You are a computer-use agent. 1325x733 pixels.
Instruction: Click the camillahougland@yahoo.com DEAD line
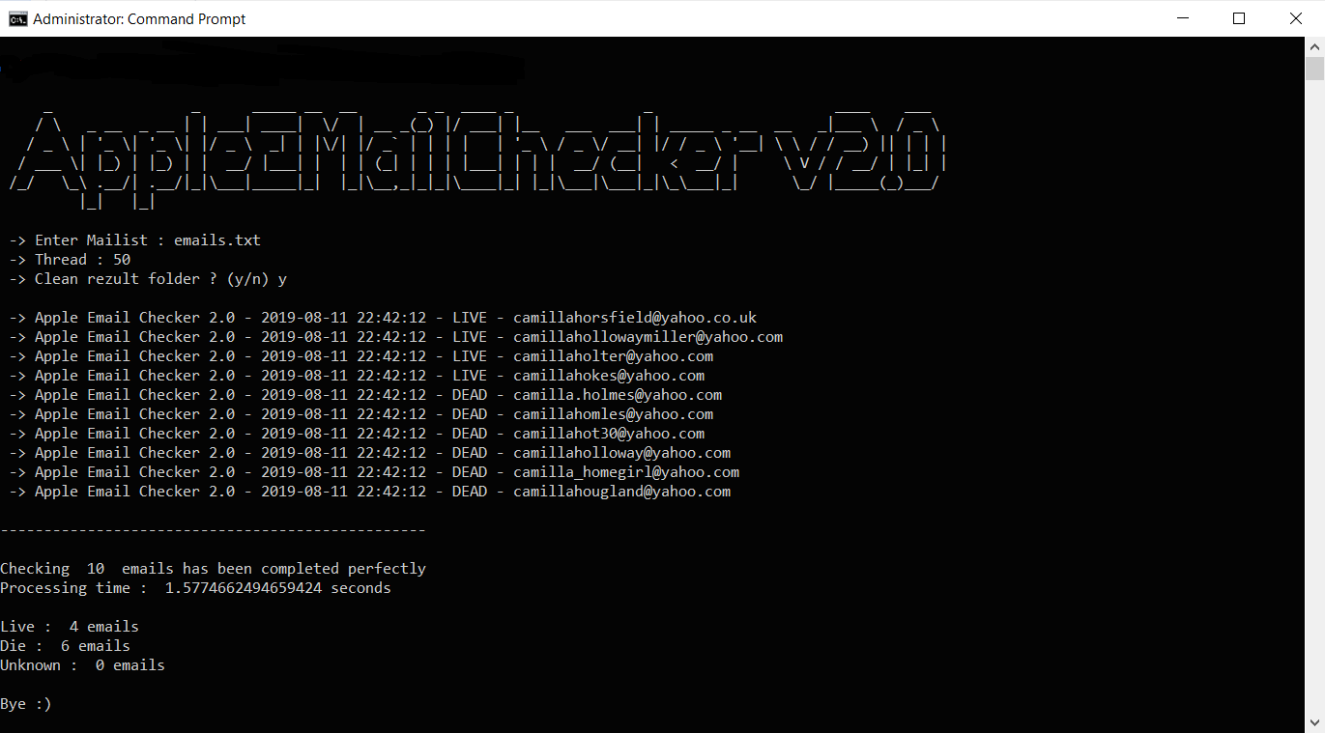(x=370, y=492)
